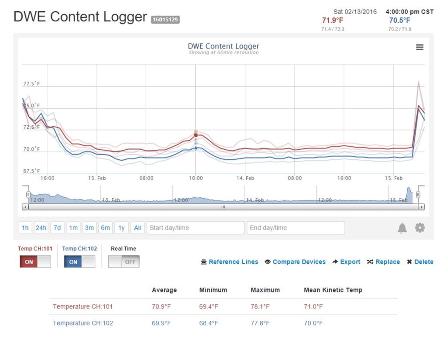Click the navigator right range handle
This screenshot has height=340, width=447.
(x=418, y=194)
